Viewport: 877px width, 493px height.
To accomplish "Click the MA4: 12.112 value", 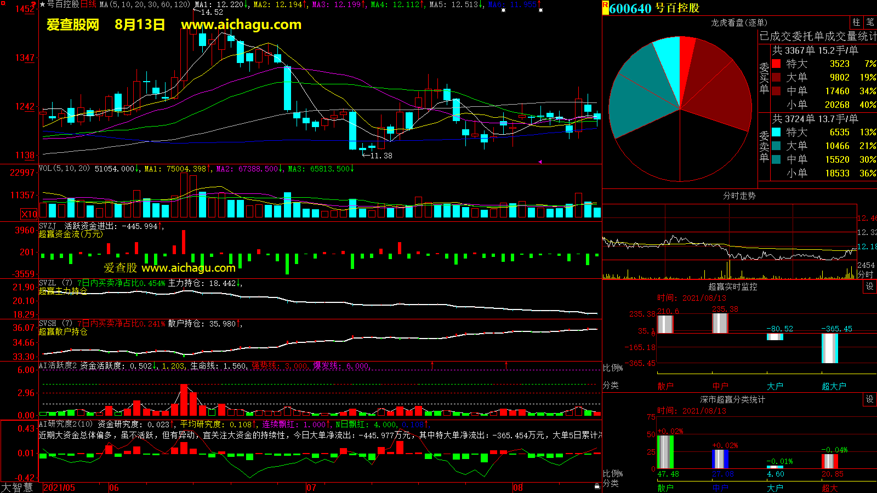I will pyautogui.click(x=395, y=4).
